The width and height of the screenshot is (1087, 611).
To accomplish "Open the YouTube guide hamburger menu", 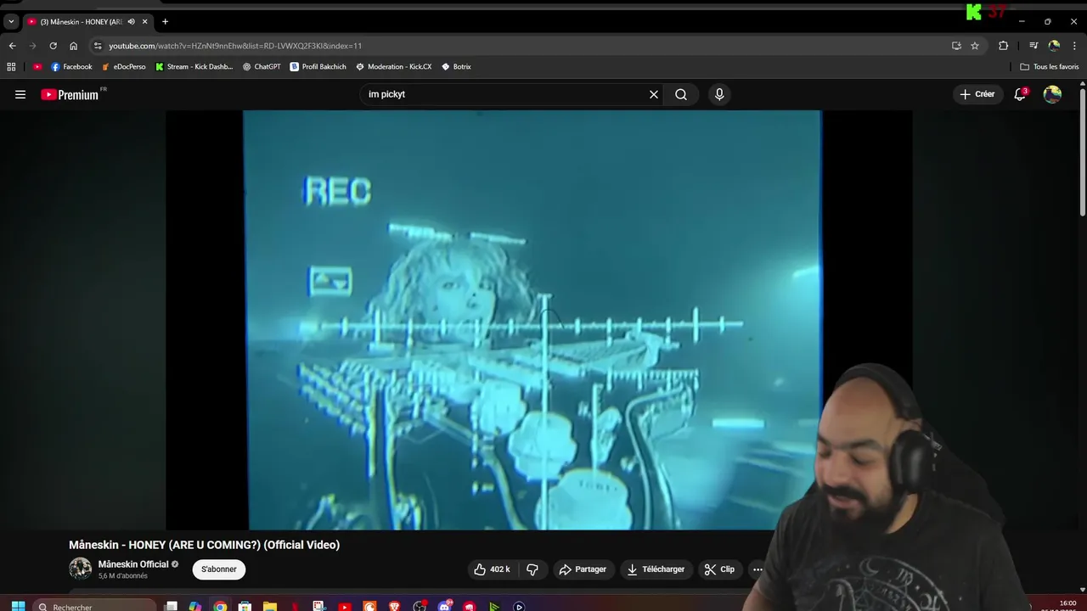I will [x=20, y=94].
